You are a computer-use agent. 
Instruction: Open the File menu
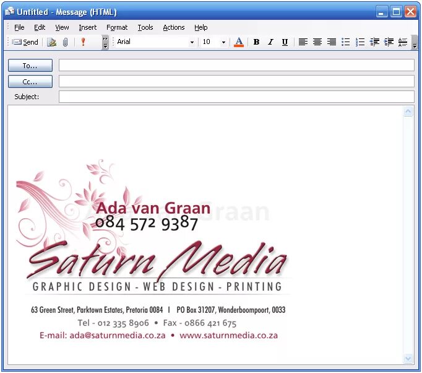(x=19, y=27)
